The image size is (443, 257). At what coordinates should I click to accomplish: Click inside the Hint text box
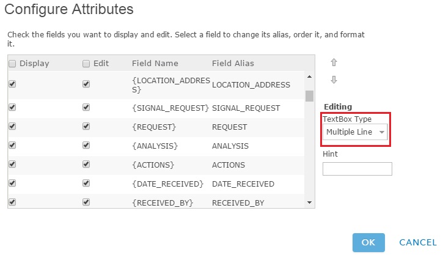coord(357,169)
